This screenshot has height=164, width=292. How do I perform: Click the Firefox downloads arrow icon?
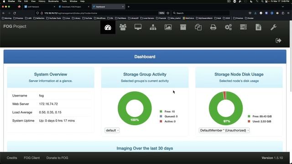[x=255, y=13]
